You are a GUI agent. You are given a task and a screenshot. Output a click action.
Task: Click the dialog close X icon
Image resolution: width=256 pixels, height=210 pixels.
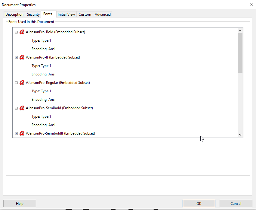pos(251,5)
